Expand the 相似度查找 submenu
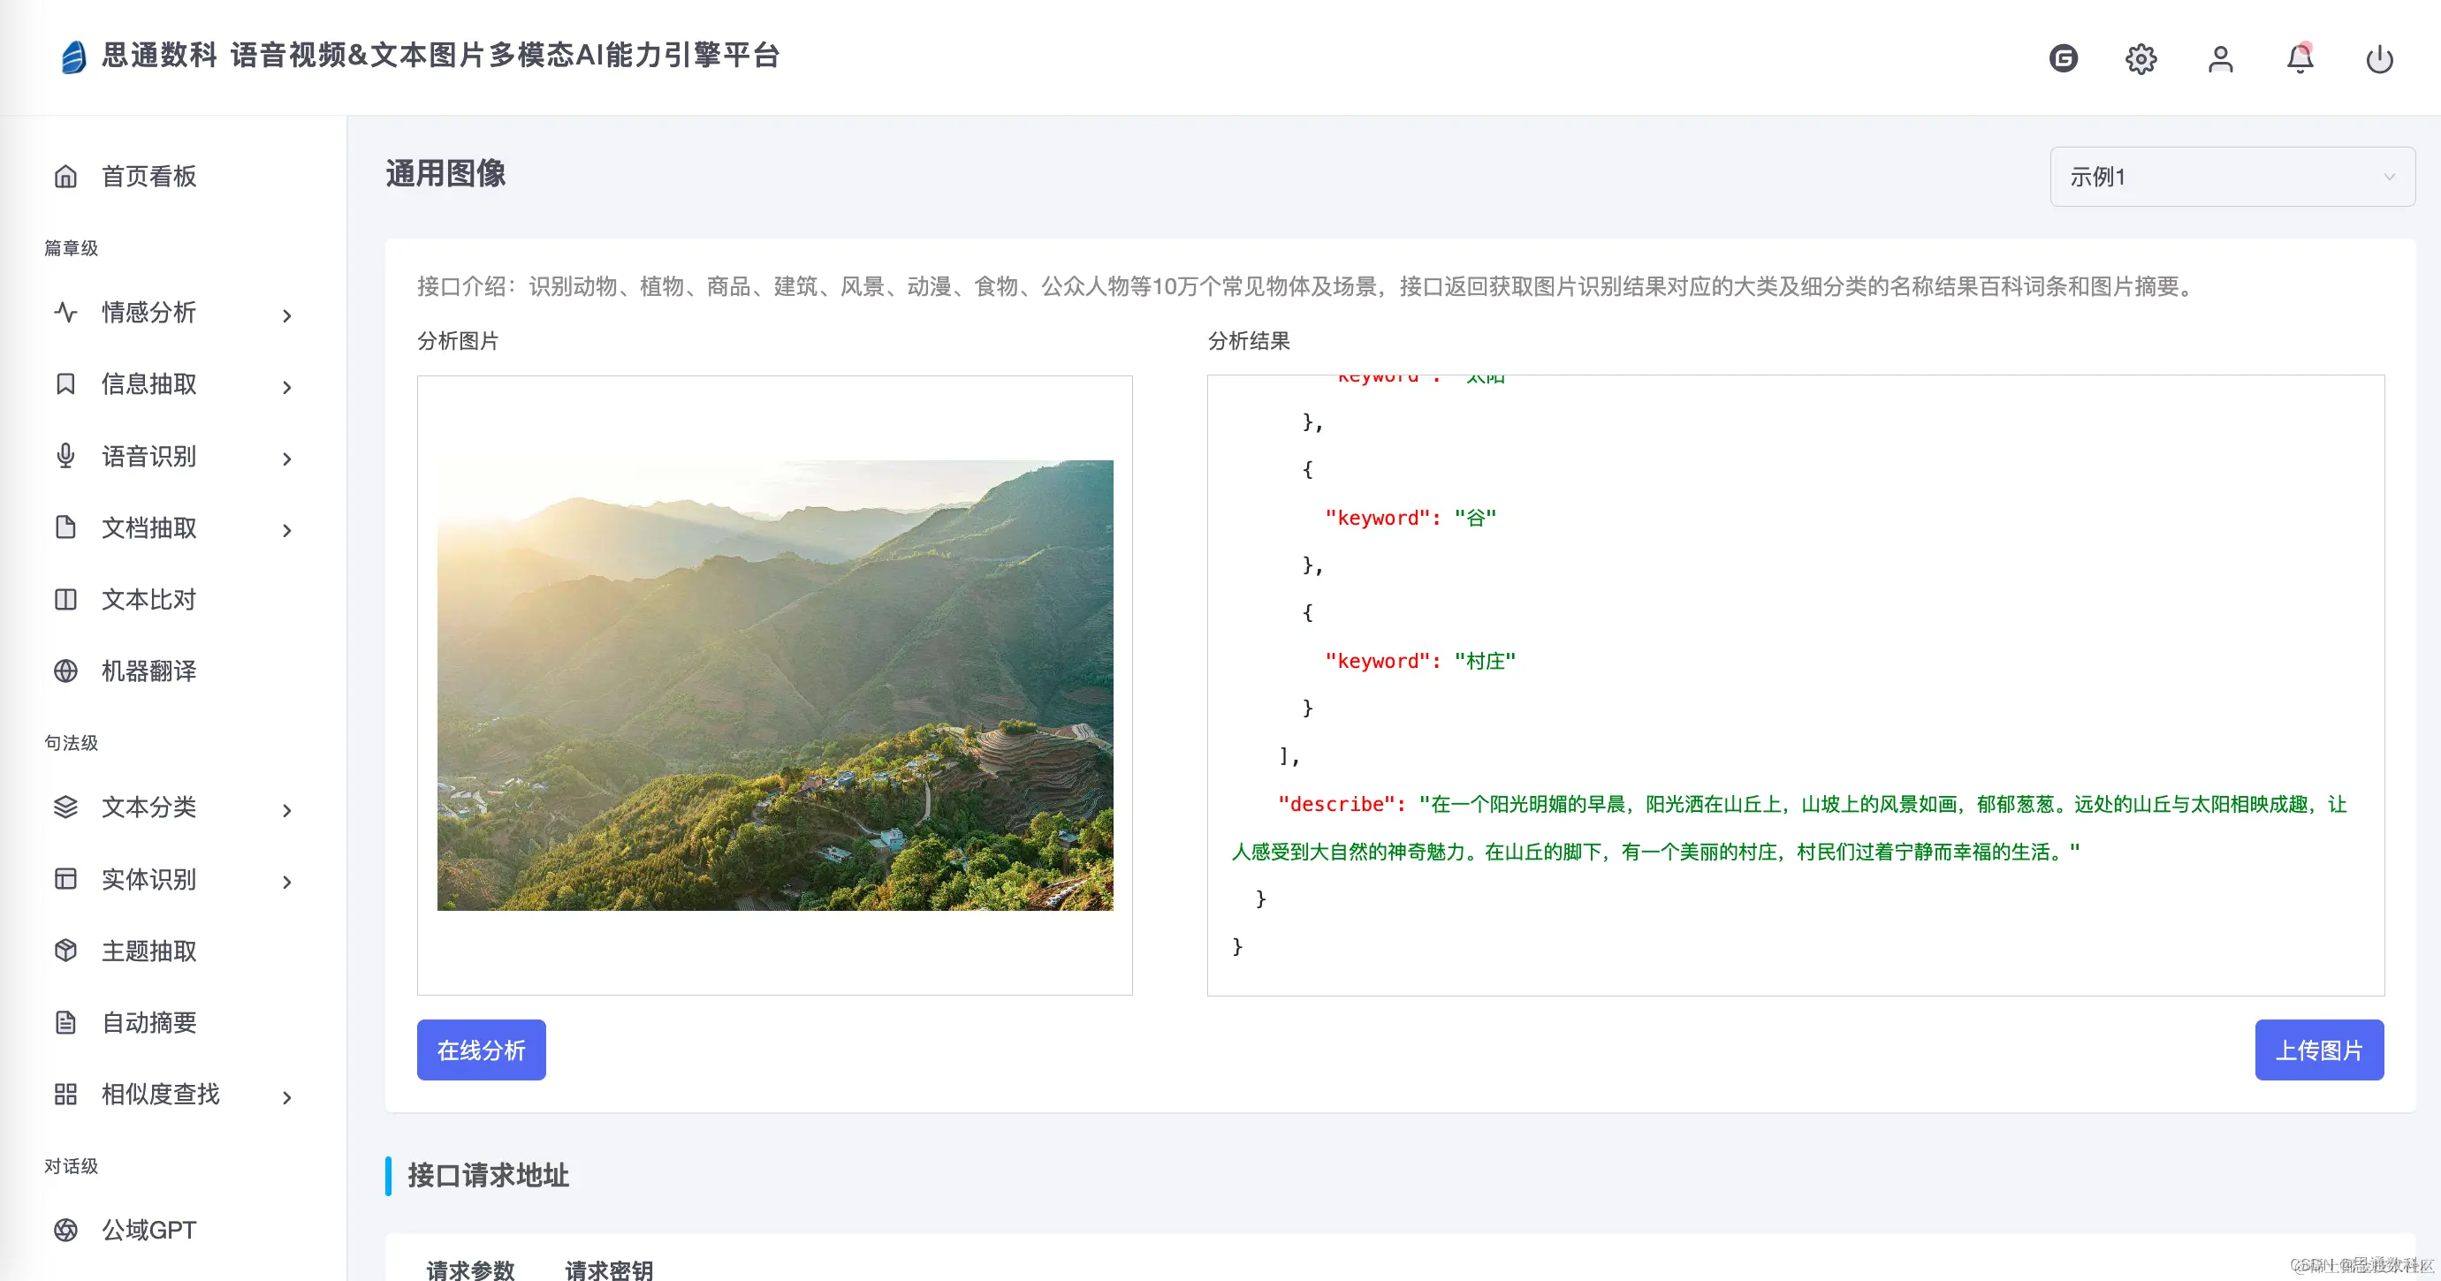The height and width of the screenshot is (1281, 2441). 286,1097
